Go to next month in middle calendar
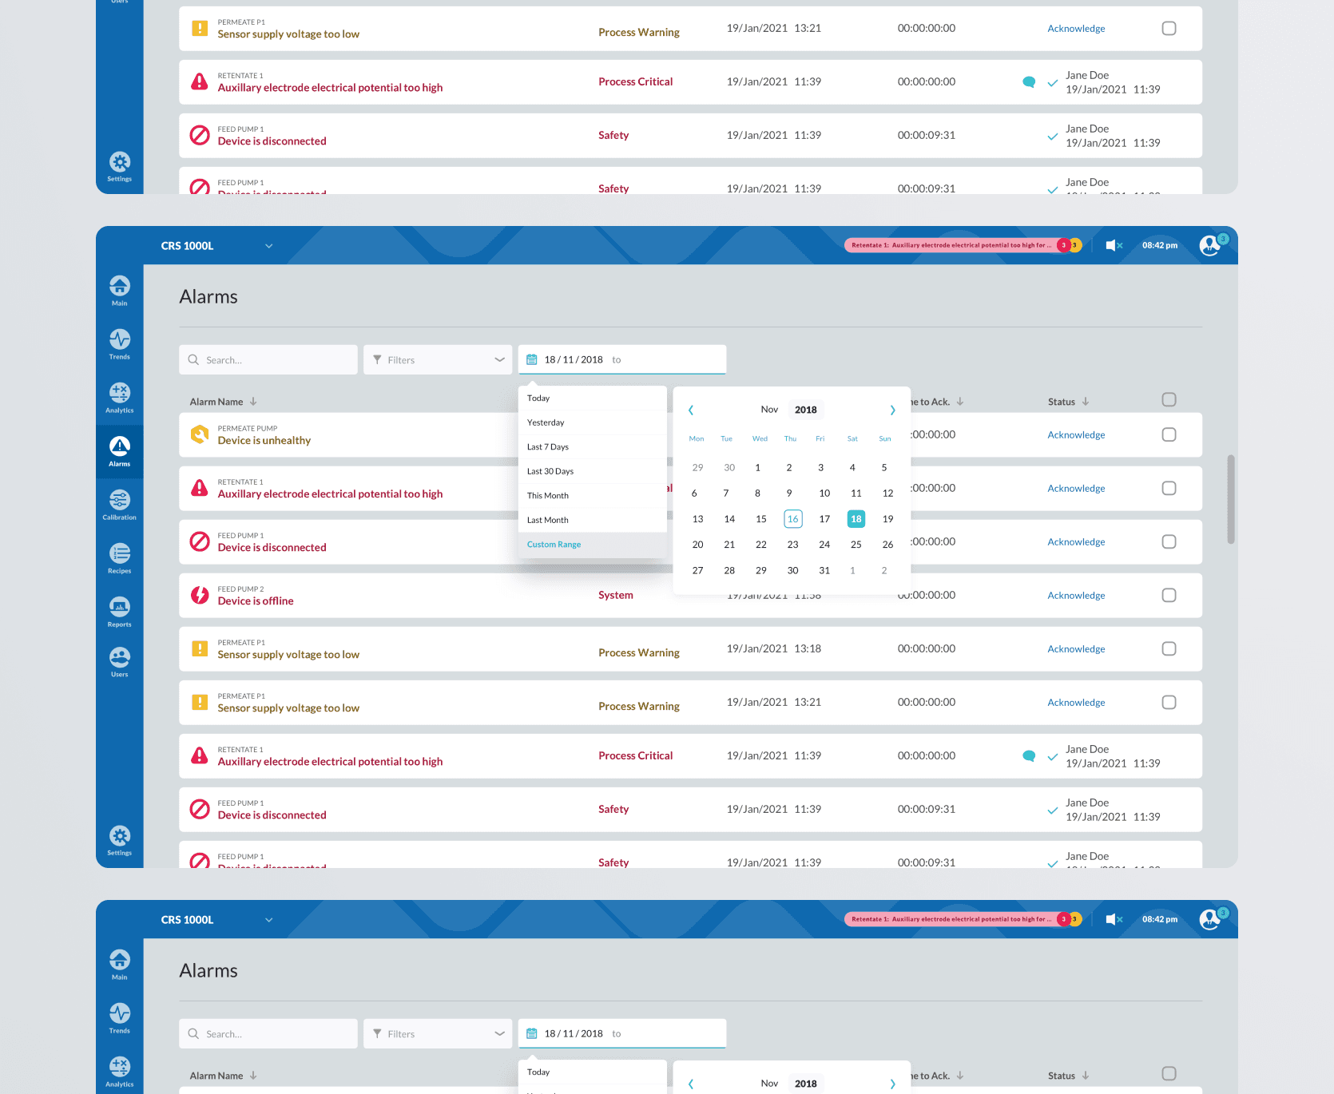Image resolution: width=1334 pixels, height=1094 pixels. click(892, 410)
